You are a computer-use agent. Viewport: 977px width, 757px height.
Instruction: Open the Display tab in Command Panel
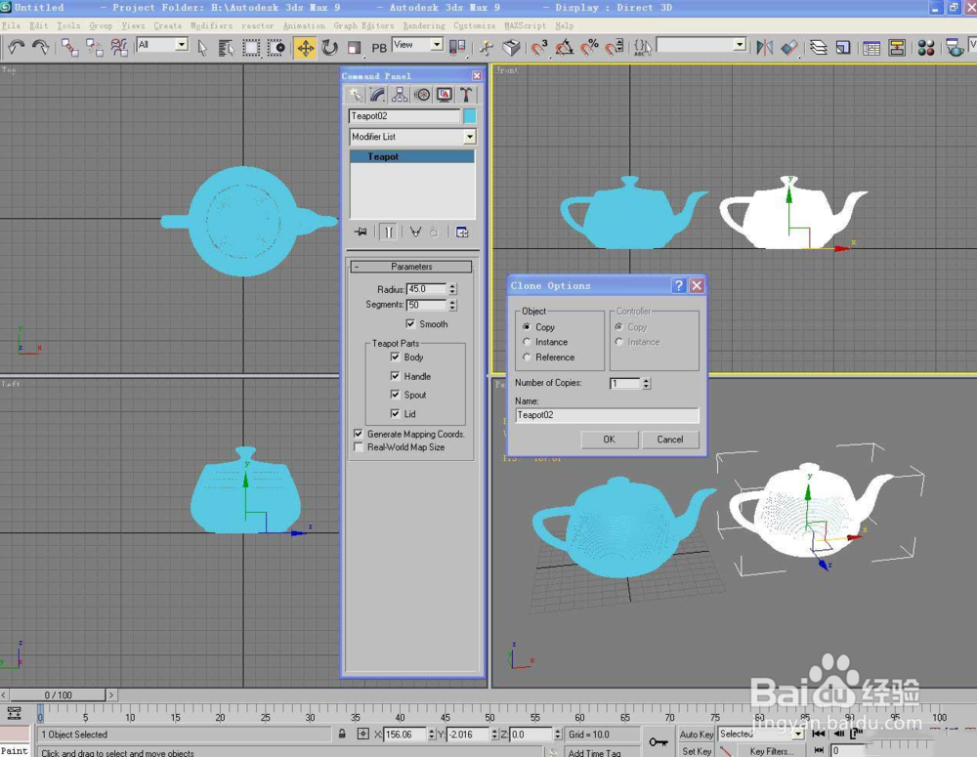(x=444, y=95)
